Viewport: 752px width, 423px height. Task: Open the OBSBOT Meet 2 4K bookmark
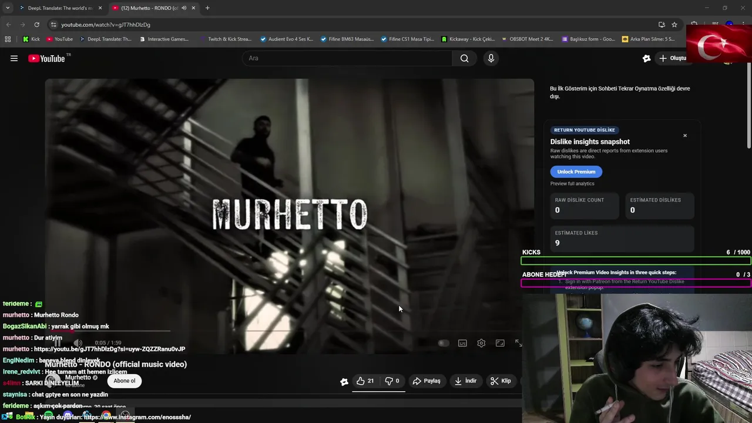[x=527, y=39]
